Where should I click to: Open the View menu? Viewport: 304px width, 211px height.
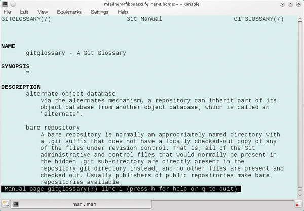[x=43, y=12]
